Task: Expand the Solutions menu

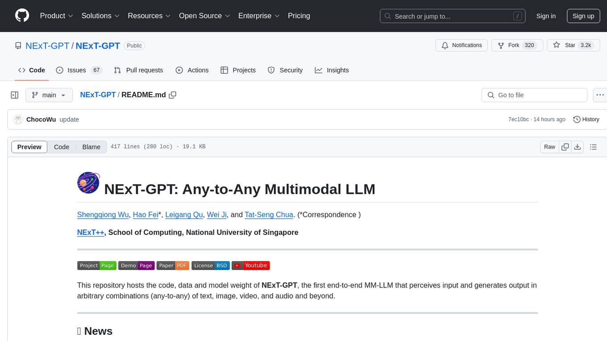Action: tap(100, 16)
